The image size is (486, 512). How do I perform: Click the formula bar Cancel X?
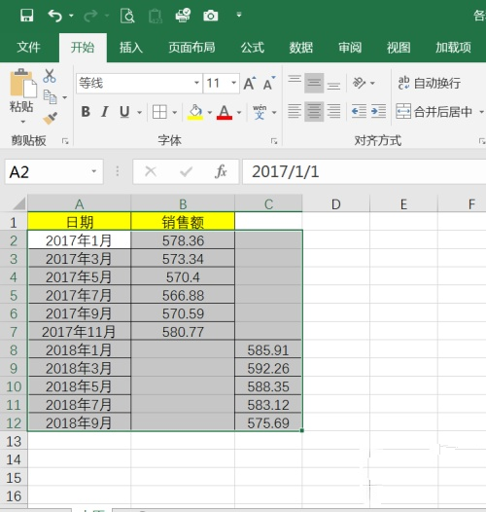151,171
